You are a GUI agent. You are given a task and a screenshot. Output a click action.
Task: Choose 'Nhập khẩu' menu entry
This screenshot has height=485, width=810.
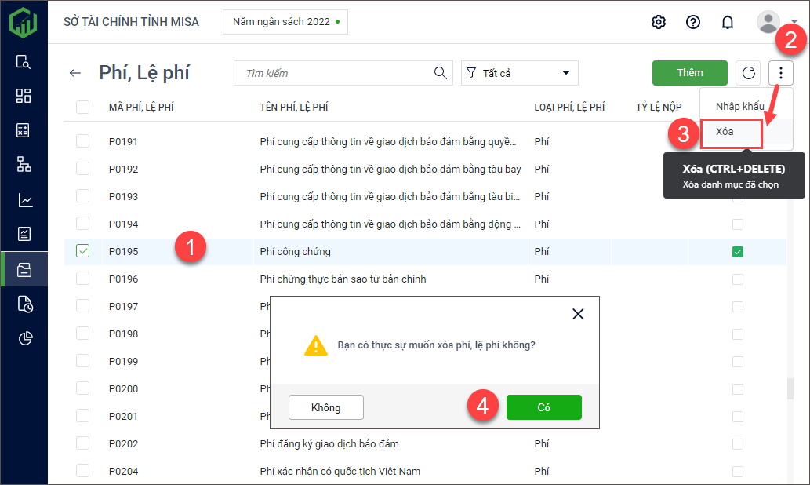click(739, 106)
